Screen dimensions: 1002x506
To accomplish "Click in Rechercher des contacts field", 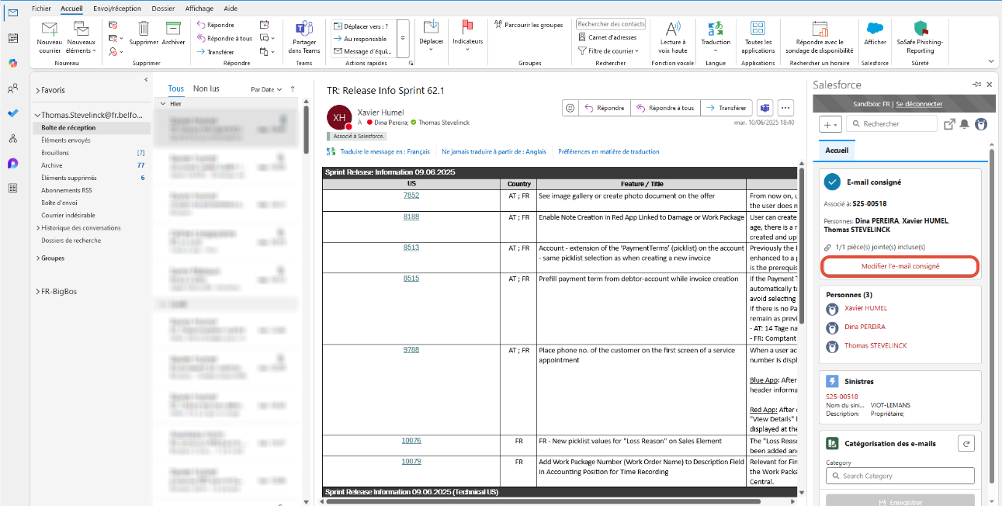I will tap(611, 24).
